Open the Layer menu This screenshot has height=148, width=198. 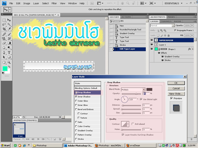[x=36, y=3]
